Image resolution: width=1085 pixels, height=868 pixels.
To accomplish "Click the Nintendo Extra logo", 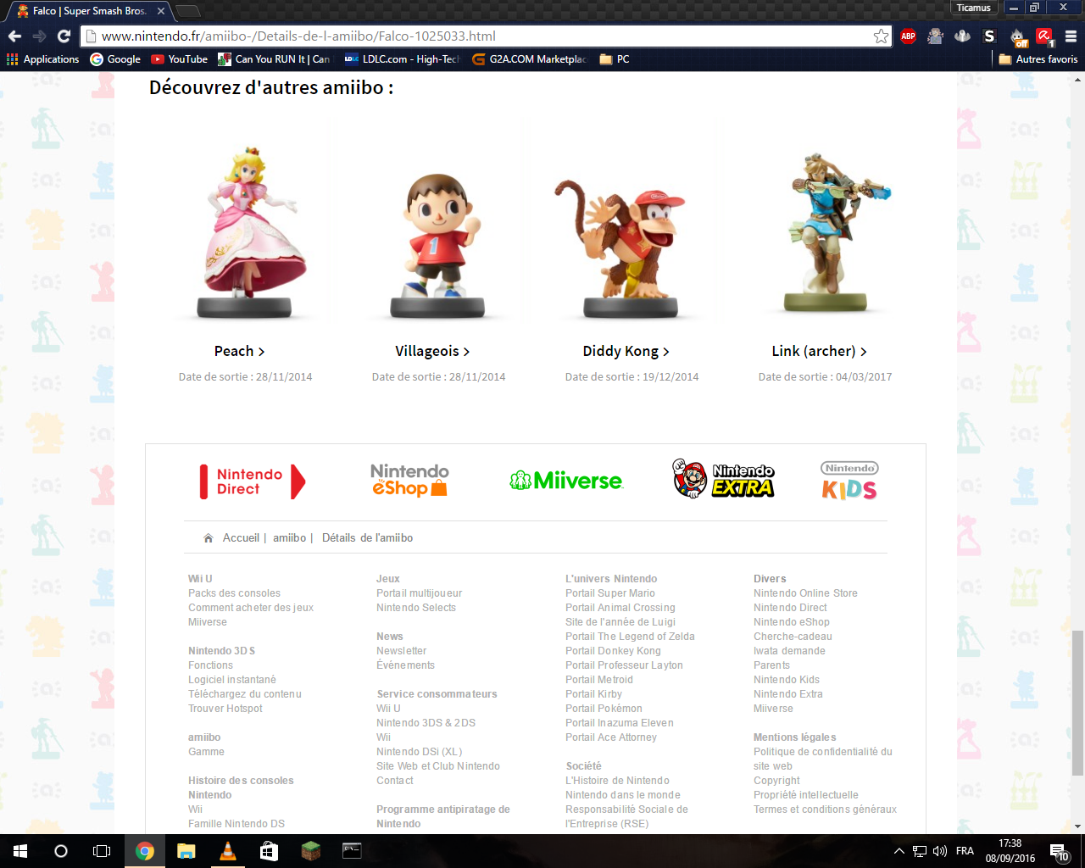I will [x=723, y=479].
